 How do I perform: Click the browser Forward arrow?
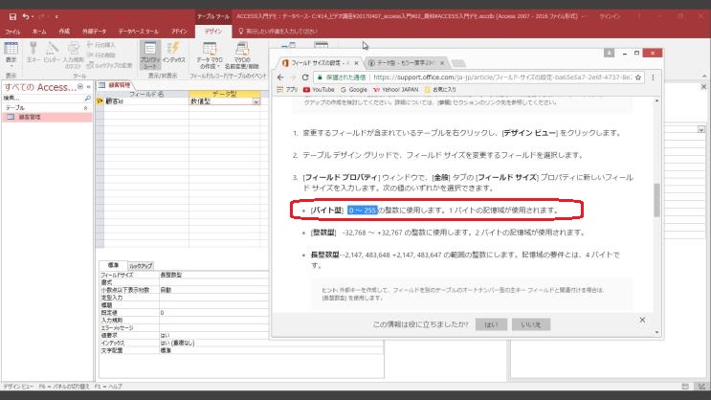[x=293, y=78]
